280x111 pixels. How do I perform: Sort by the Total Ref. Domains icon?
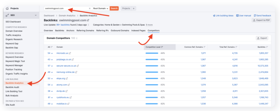click(x=236, y=47)
